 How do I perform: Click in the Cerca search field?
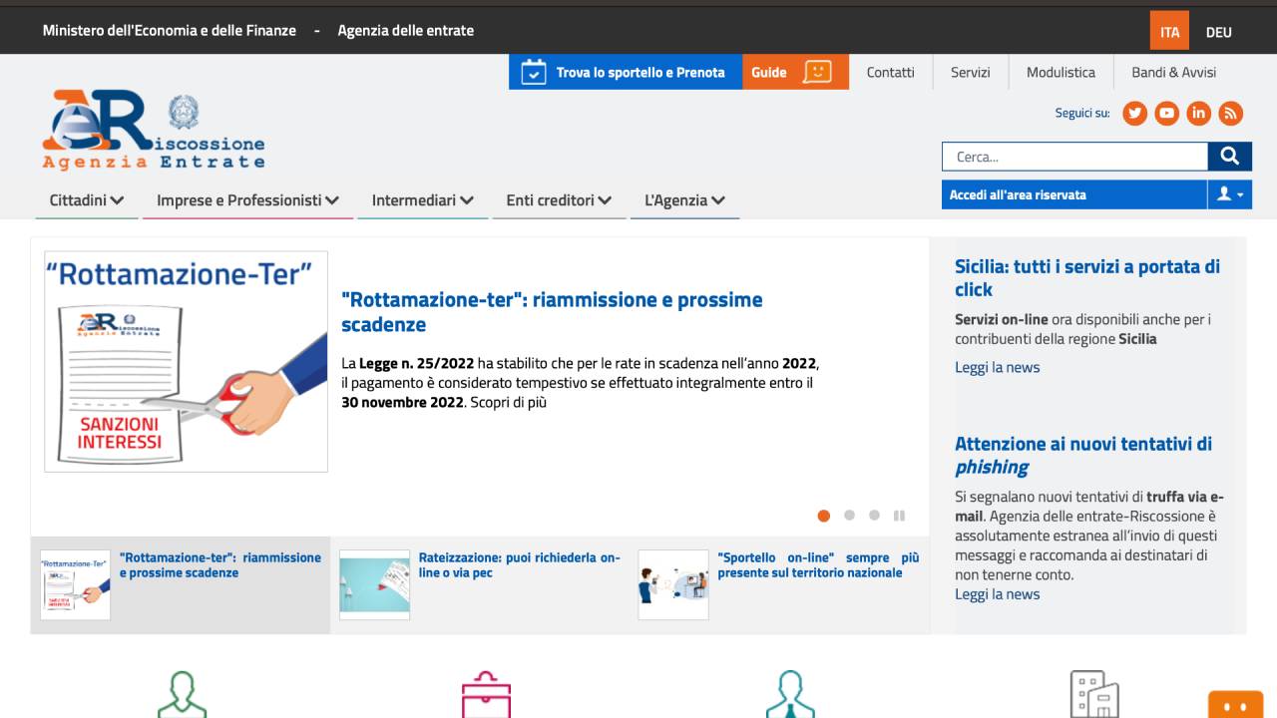click(1074, 157)
